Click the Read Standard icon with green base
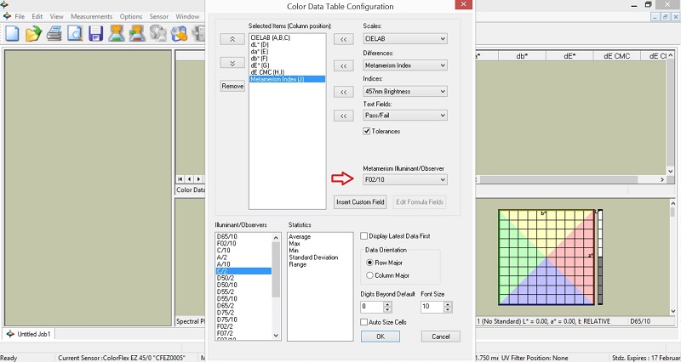Viewport: 681px width, 362px height. pos(117,33)
